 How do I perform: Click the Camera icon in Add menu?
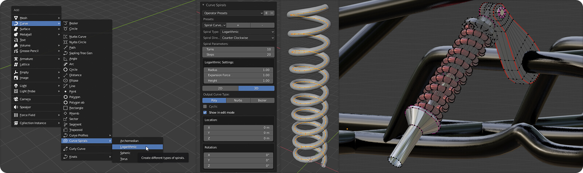point(16,99)
